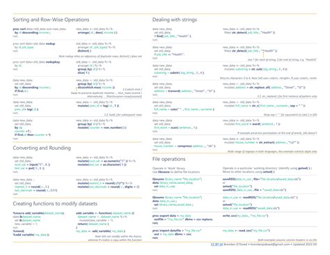Click 'Use libname to define file locations' text
This screenshot has width=330, height=255.
point(176,172)
